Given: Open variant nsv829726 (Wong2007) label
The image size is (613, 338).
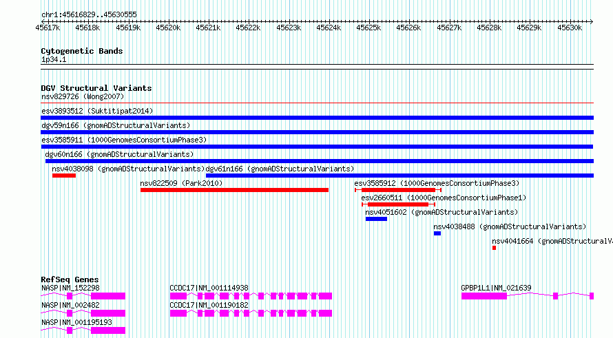Looking at the screenshot, I should (x=83, y=96).
